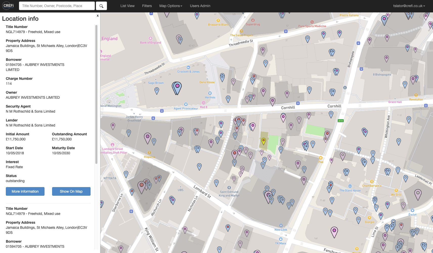Click the Crockett & Jones shop icon
Image resolution: width=433 pixels, height=253 pixels.
tap(188, 67)
